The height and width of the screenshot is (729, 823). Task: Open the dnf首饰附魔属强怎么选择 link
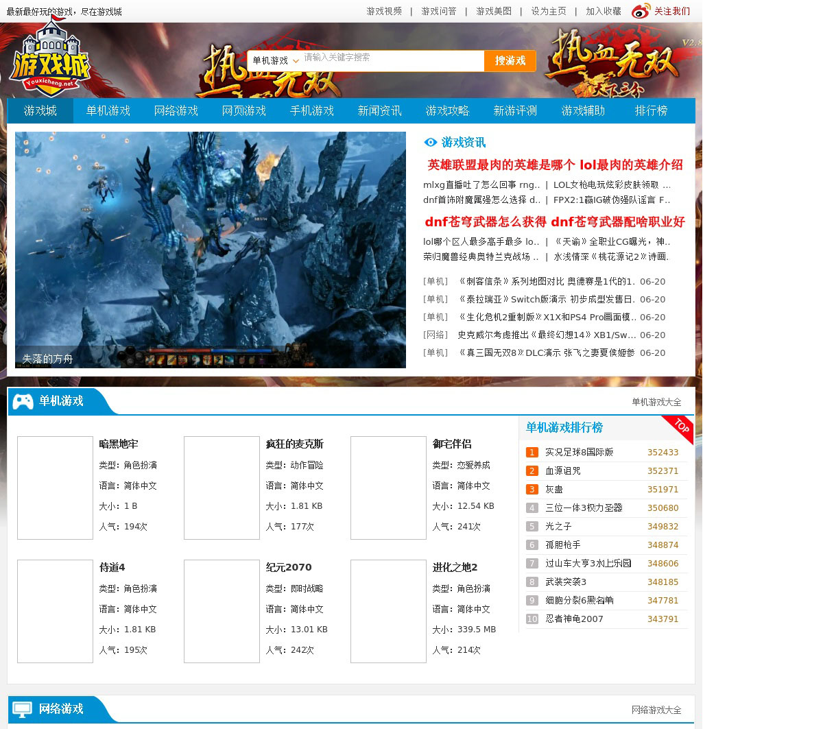pyautogui.click(x=481, y=200)
